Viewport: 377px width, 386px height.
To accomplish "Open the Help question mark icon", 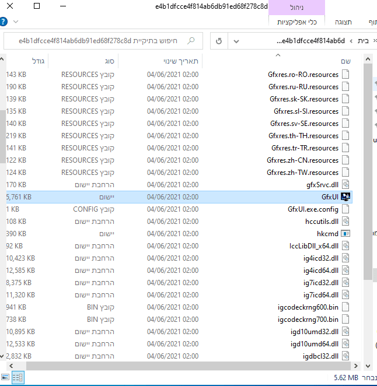I will pos(3,22).
